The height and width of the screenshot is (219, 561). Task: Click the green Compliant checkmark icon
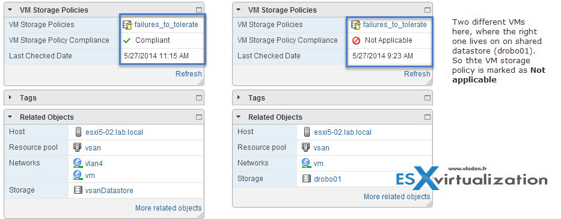point(127,40)
